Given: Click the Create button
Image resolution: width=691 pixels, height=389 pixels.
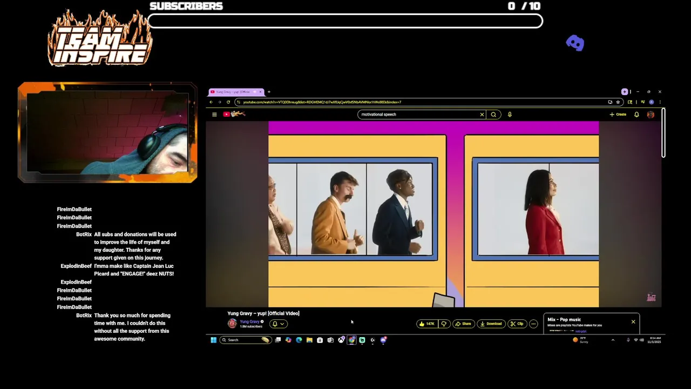Looking at the screenshot, I should point(618,115).
